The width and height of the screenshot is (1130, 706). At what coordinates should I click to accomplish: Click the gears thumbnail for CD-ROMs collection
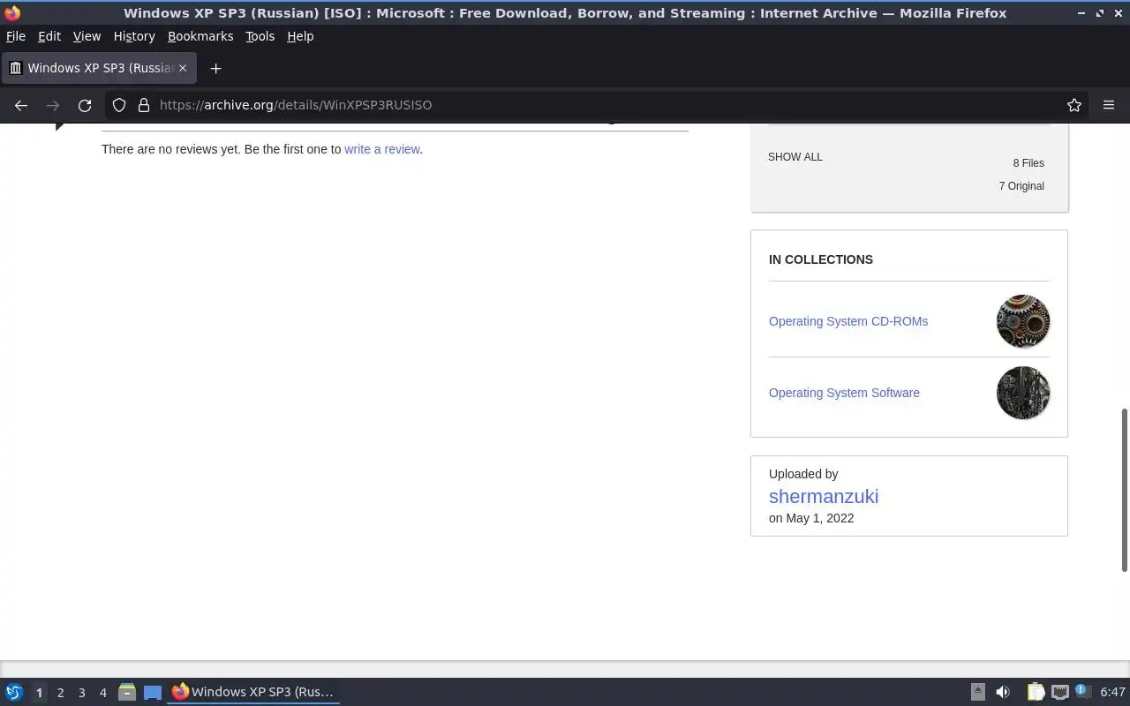[x=1023, y=321]
